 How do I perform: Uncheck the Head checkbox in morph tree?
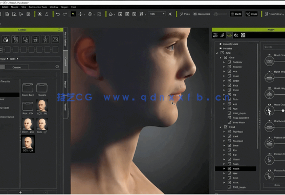[x=226, y=127]
